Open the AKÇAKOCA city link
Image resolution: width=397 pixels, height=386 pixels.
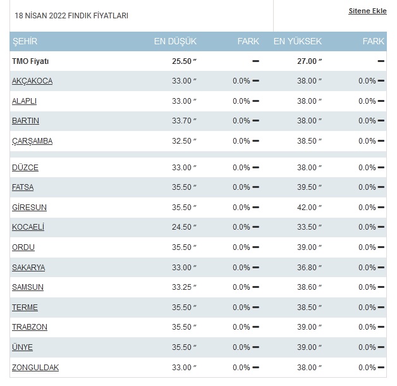point(32,81)
